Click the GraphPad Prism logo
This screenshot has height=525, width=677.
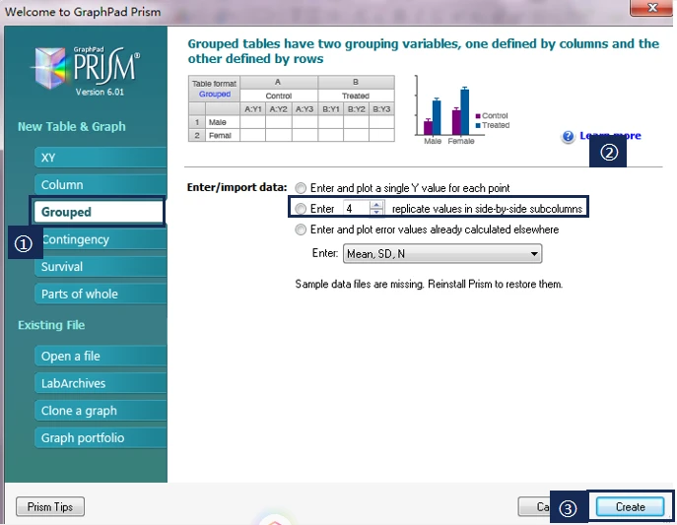coord(87,68)
